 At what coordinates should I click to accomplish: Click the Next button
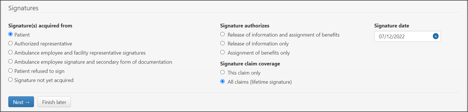tap(21, 102)
